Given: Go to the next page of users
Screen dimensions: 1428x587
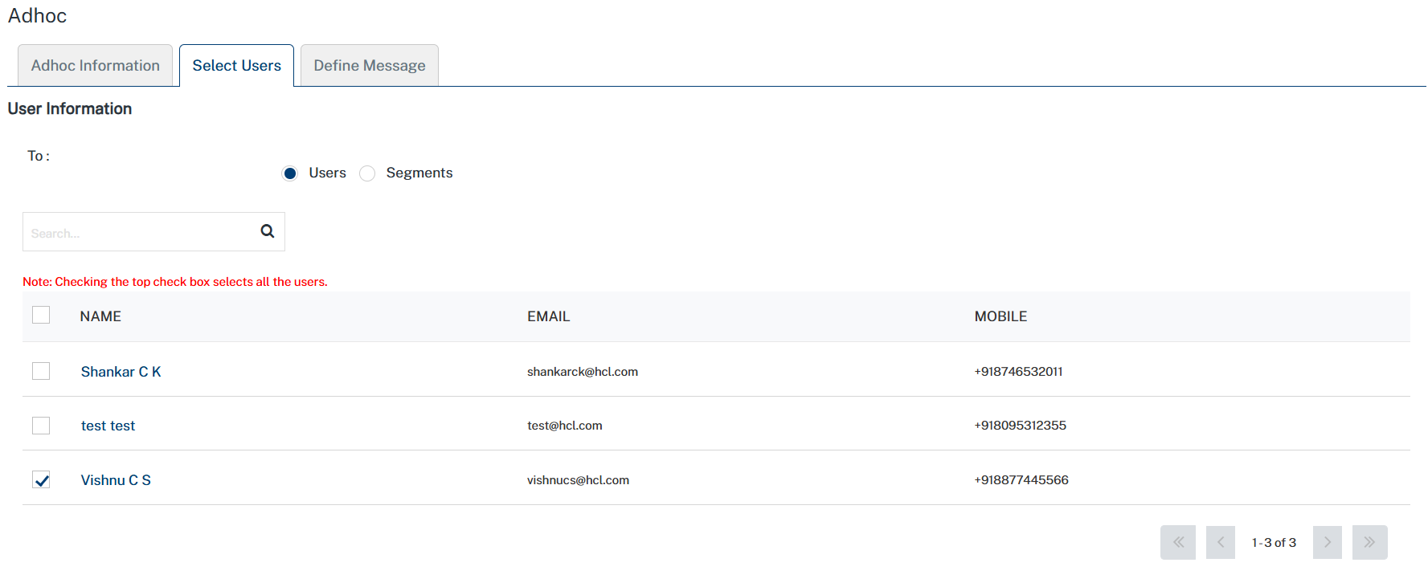Looking at the screenshot, I should [1327, 542].
